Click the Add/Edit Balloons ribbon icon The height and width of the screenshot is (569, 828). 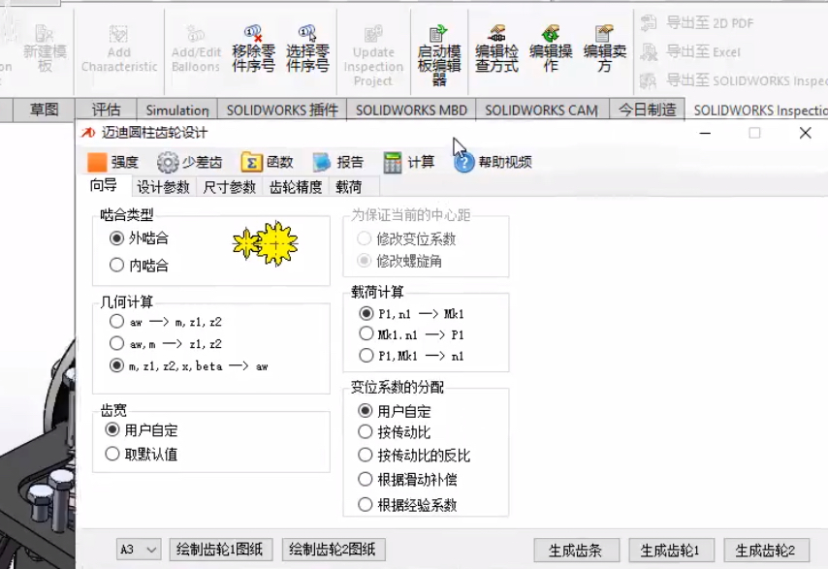pos(196,49)
